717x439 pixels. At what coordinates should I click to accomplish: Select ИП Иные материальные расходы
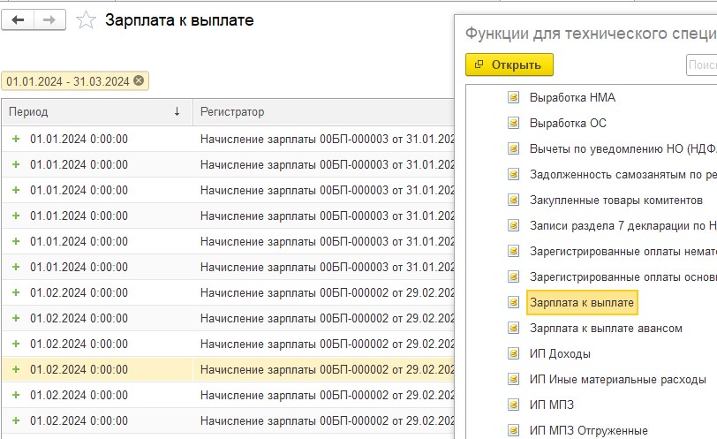coord(617,380)
